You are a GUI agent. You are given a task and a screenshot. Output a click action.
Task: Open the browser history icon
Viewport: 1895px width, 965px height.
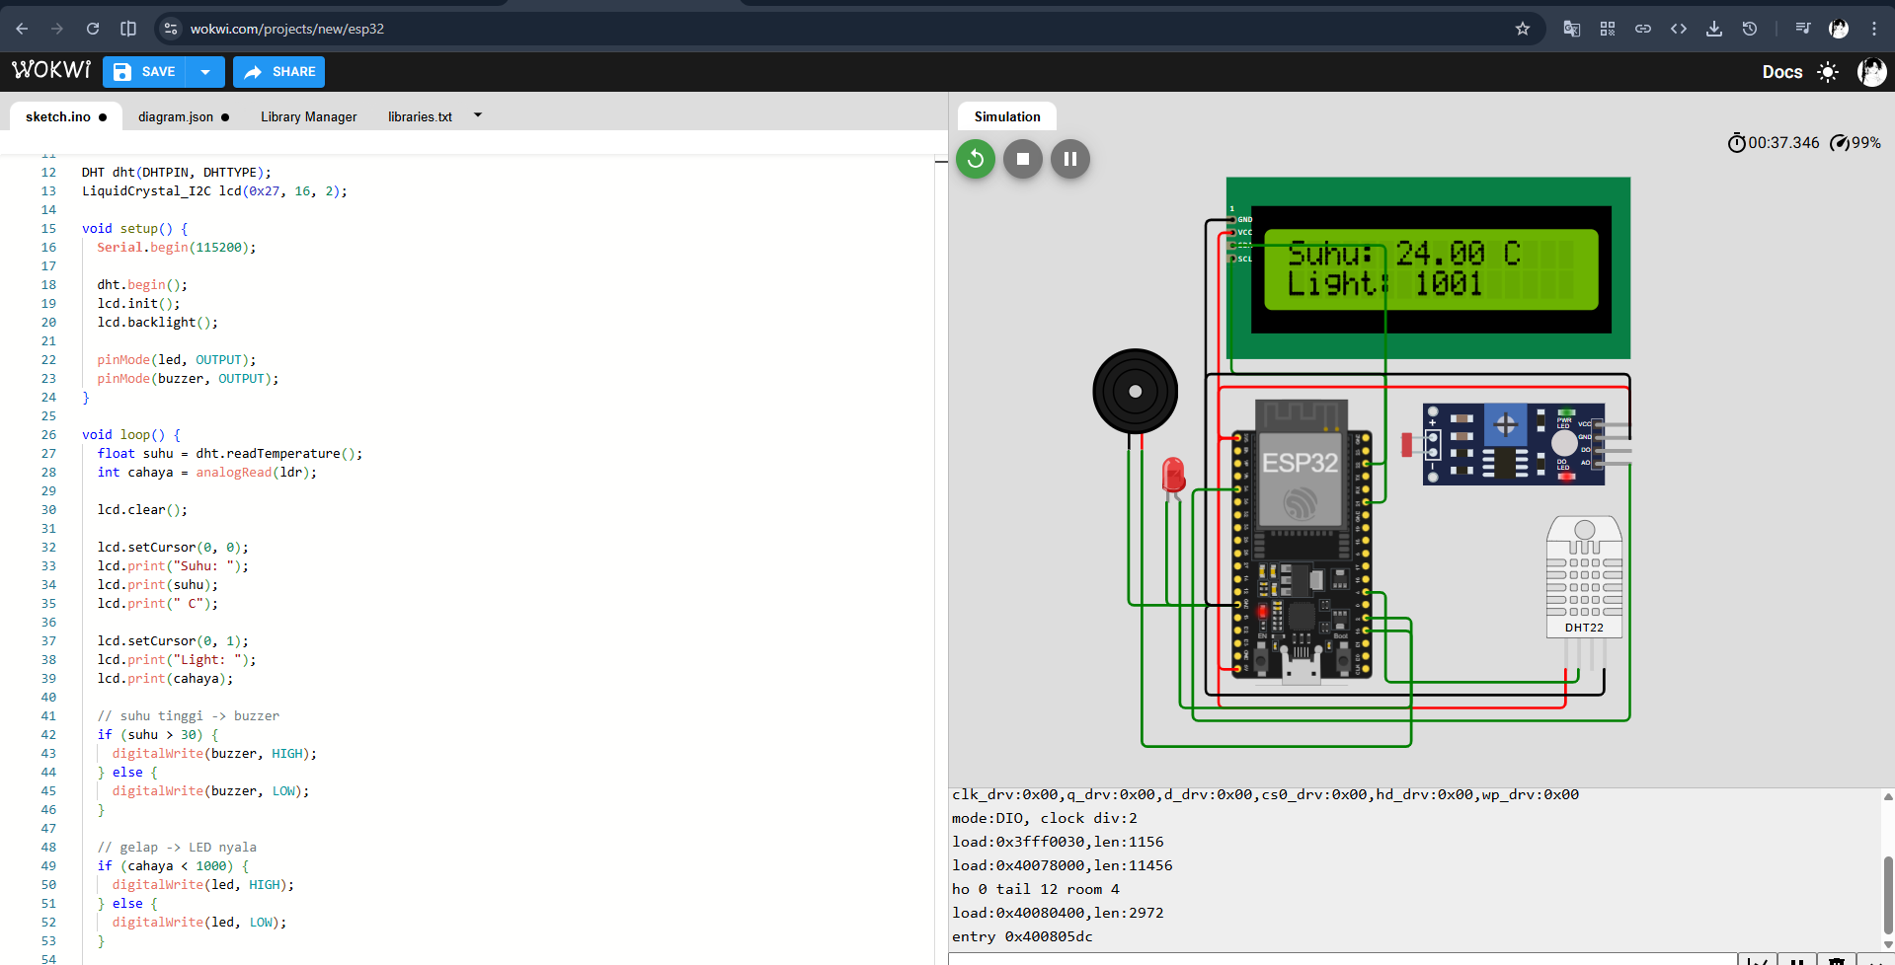coord(1750,29)
